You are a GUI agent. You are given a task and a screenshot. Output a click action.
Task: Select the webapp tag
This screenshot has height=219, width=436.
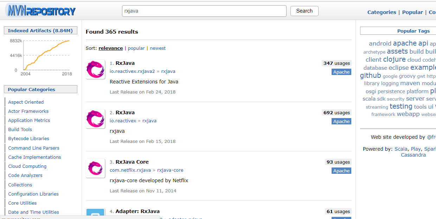(x=408, y=114)
